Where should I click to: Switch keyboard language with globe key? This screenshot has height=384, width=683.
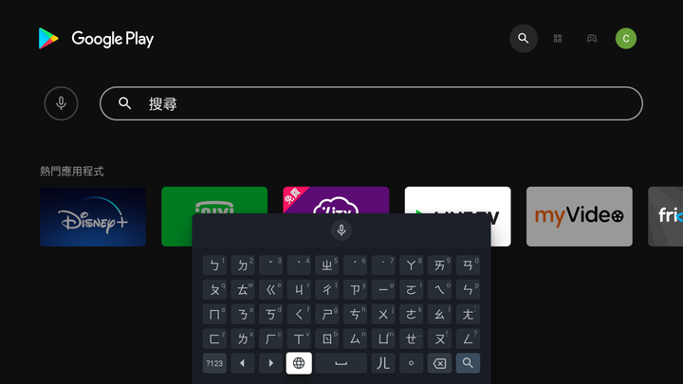[x=299, y=363]
